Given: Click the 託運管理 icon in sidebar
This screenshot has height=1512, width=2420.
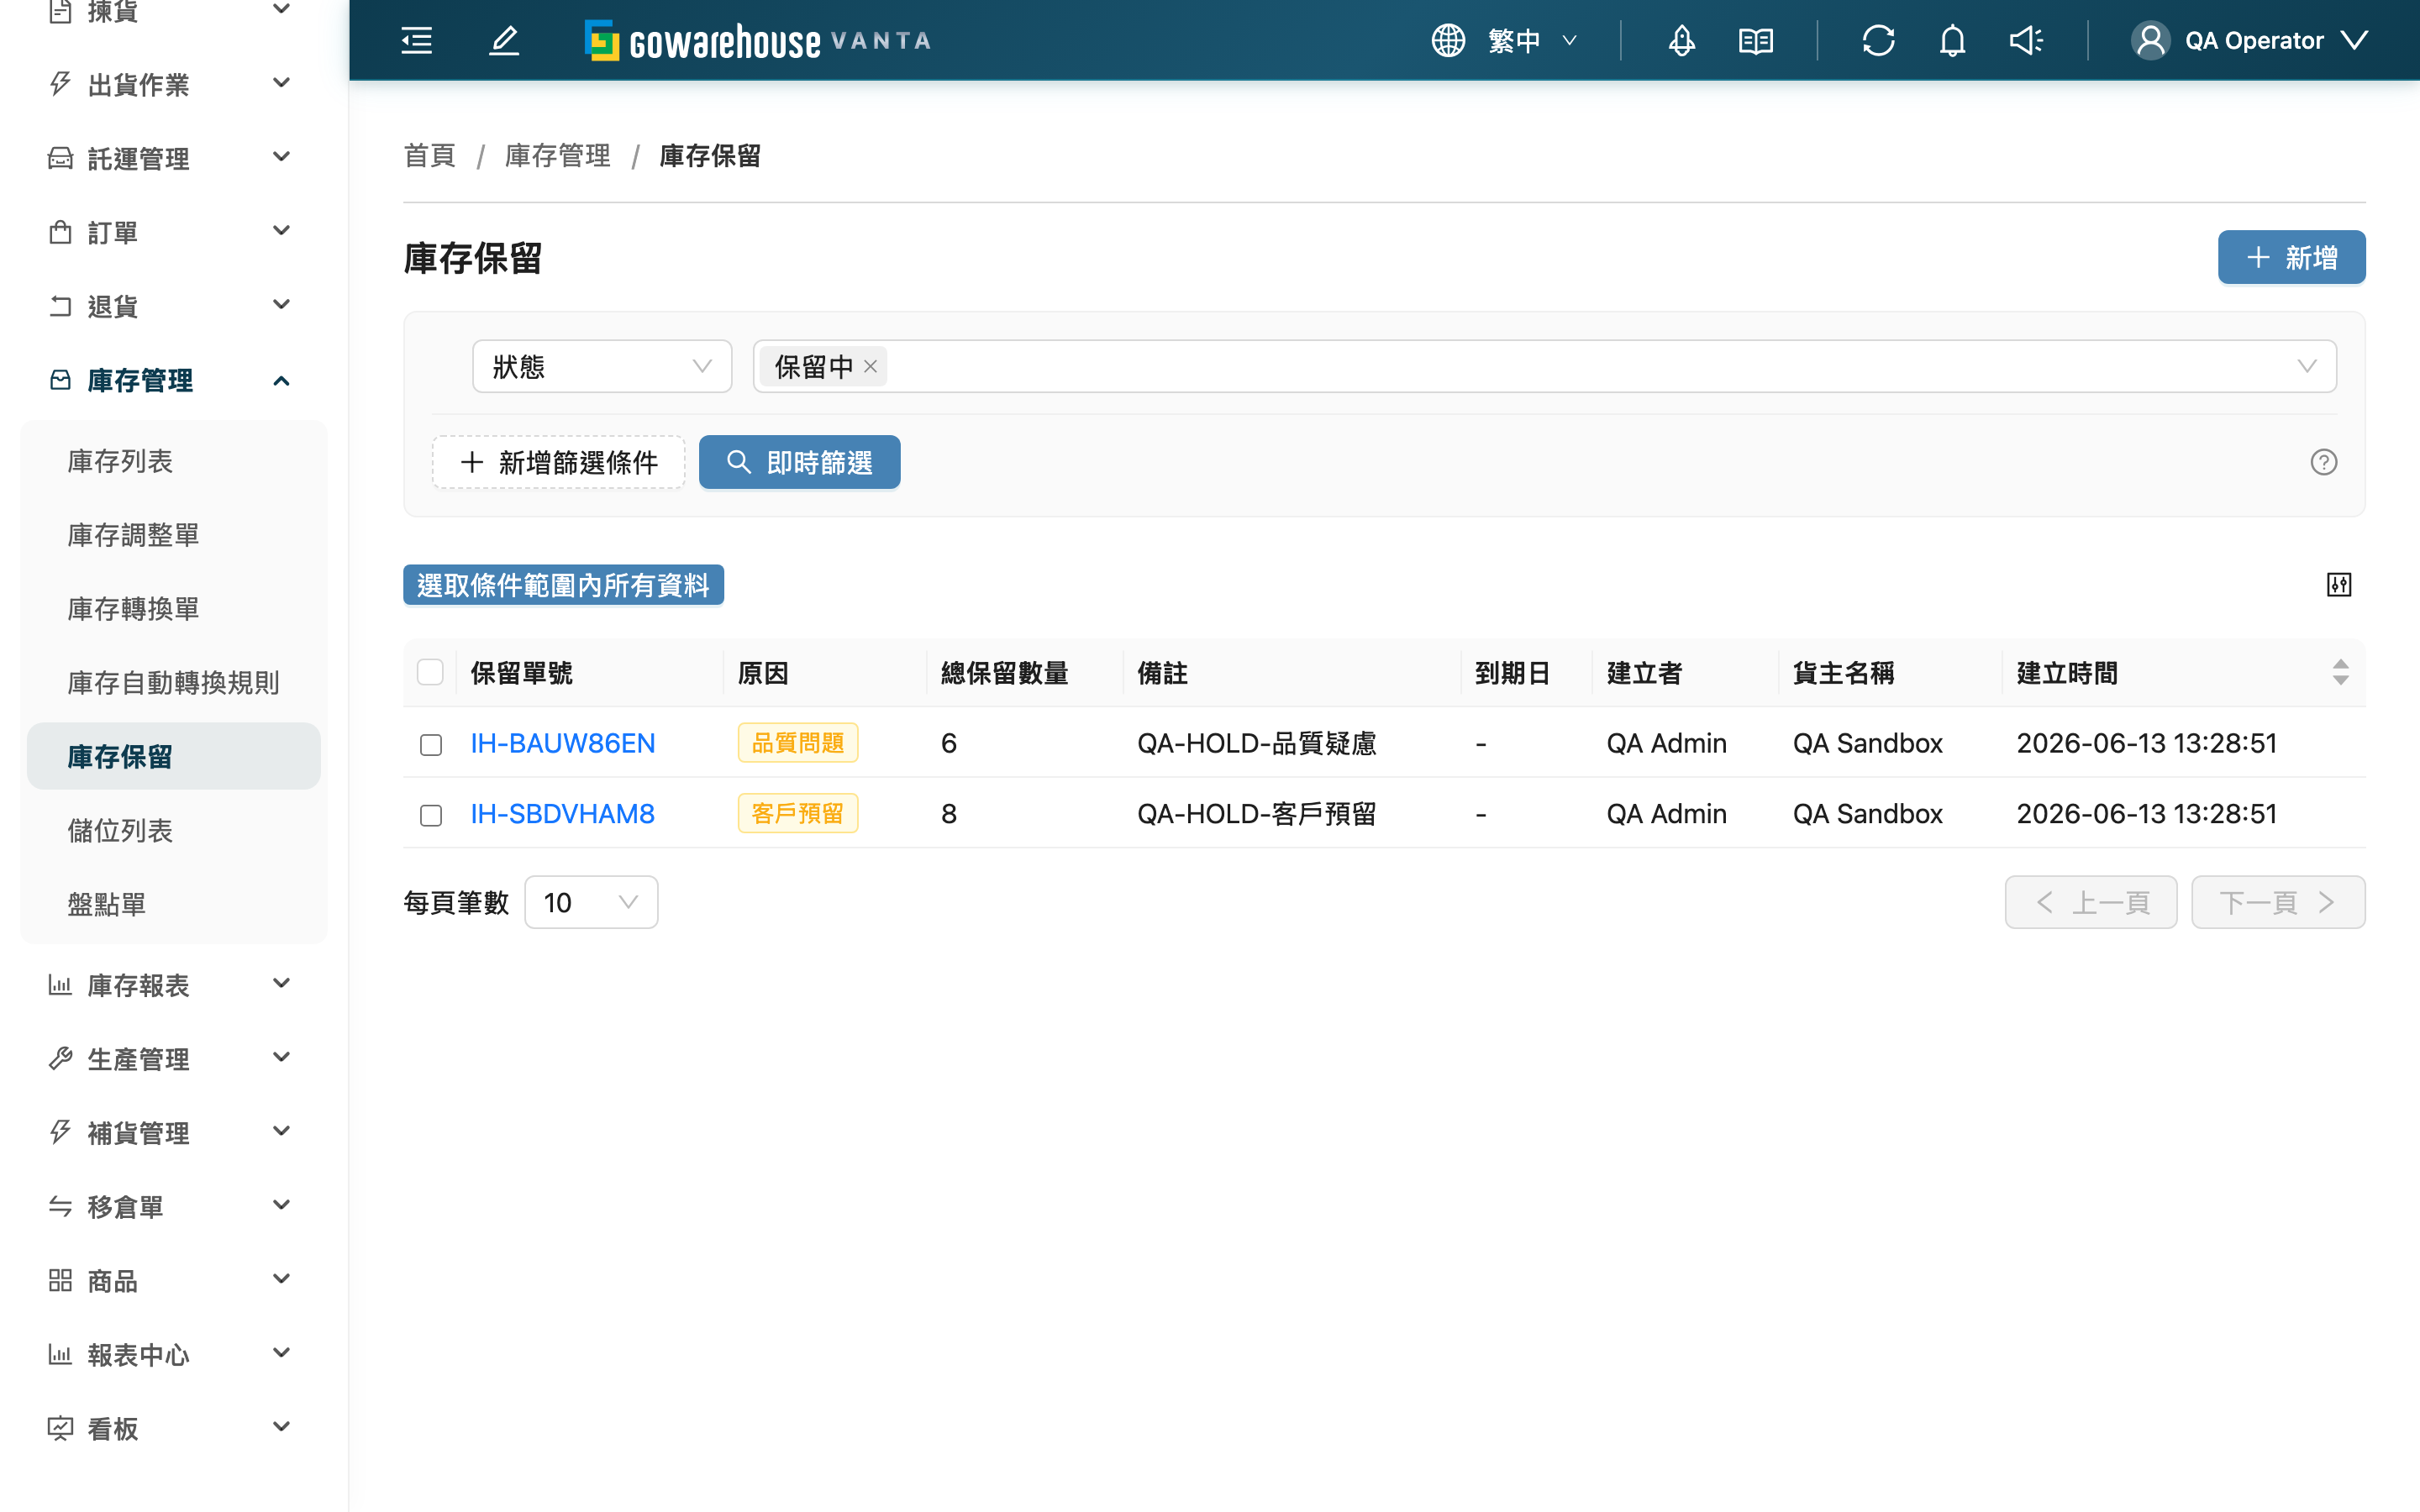Looking at the screenshot, I should pos(60,158).
